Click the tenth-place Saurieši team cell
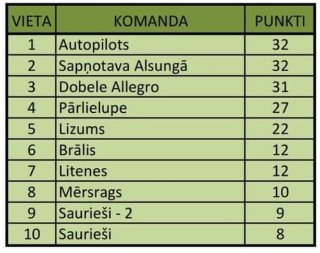 tap(151, 234)
